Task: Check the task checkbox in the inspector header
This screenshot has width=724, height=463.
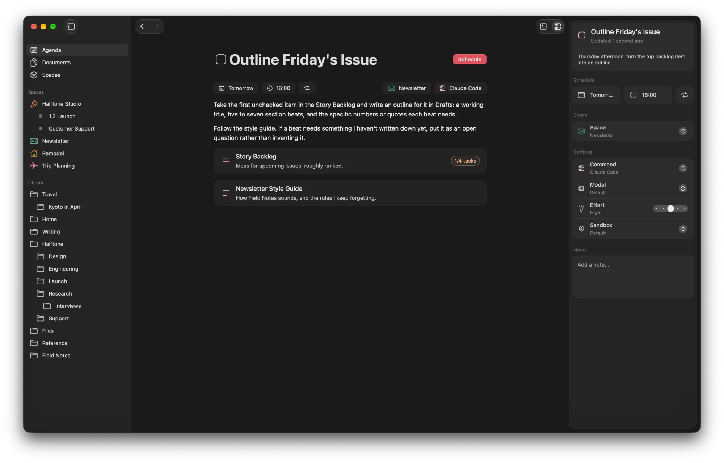Action: coord(582,35)
